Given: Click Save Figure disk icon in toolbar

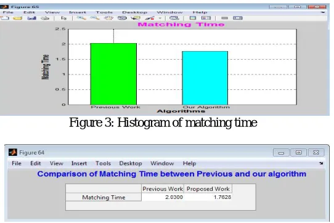Looking at the screenshot, I should (32, 18).
